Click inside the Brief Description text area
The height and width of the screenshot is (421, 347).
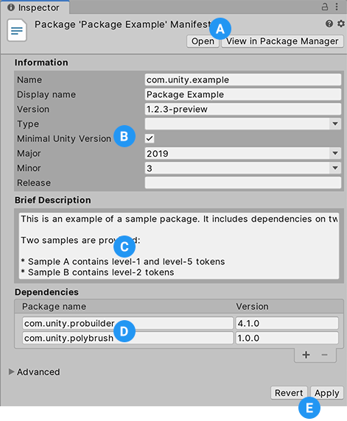coord(179,246)
